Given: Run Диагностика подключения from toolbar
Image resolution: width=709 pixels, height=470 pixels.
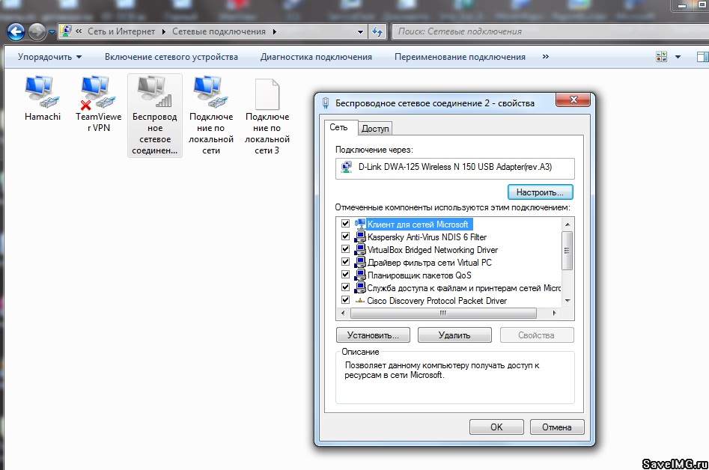Looking at the screenshot, I should click(316, 57).
